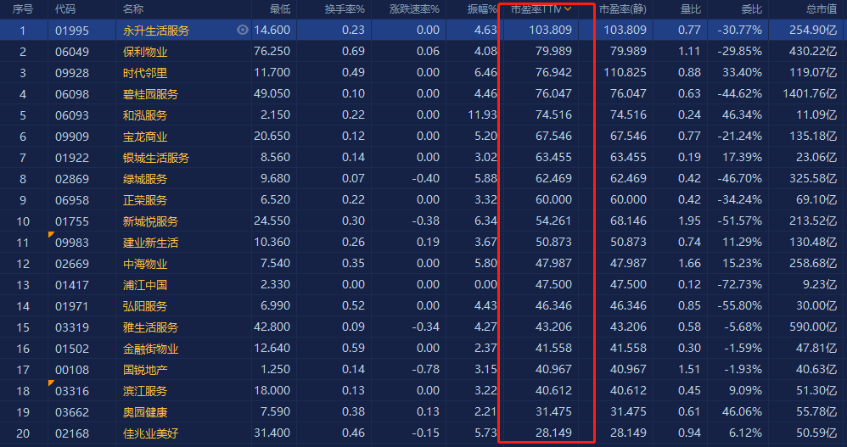The image size is (847, 447).
Task: Click the lowest price 76.250
Action: point(272,51)
